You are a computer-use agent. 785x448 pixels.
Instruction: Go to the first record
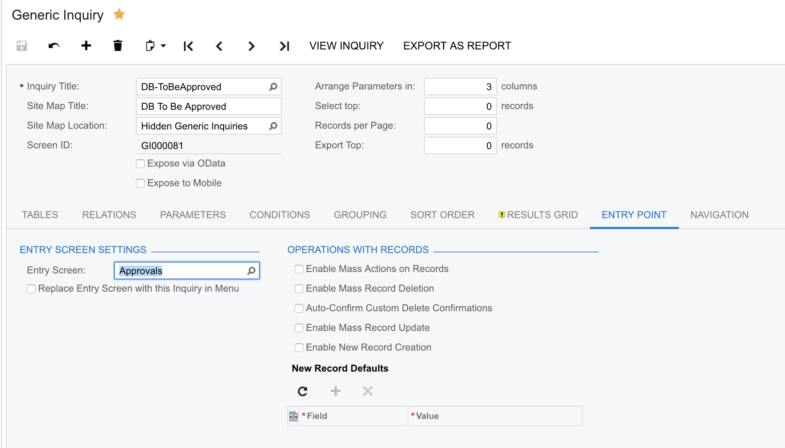[188, 46]
